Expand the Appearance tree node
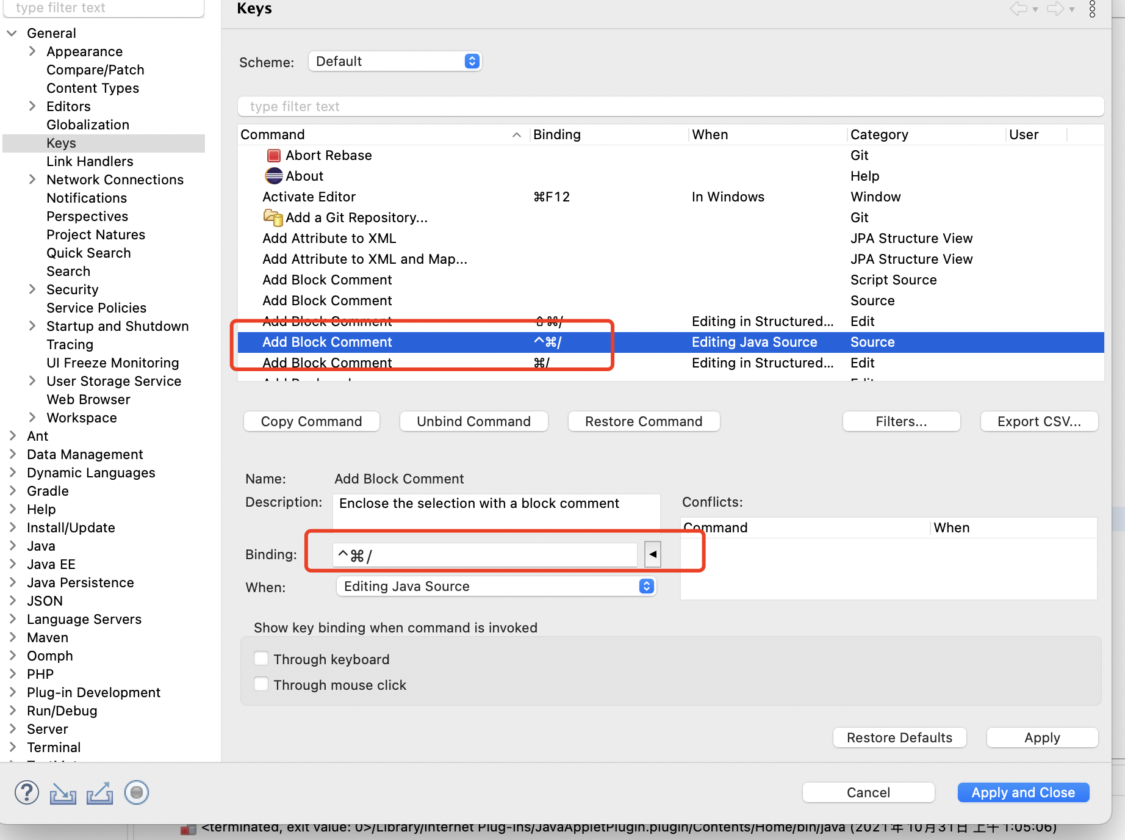Image resolution: width=1125 pixels, height=840 pixels. click(x=32, y=51)
